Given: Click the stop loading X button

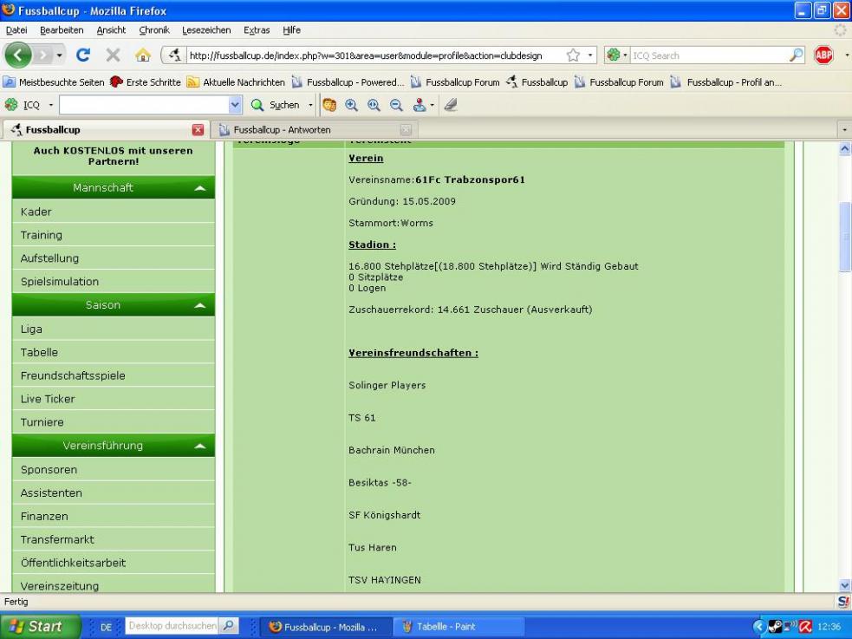Looking at the screenshot, I should pos(114,55).
